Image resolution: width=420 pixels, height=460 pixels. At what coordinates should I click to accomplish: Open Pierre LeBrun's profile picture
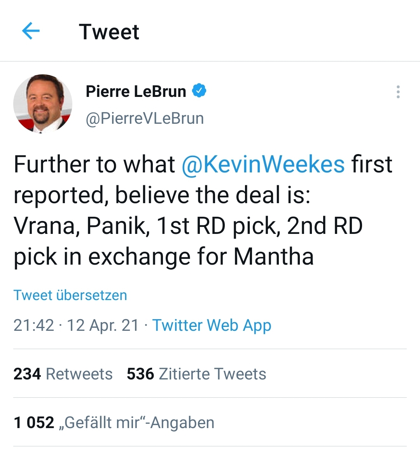(x=43, y=104)
